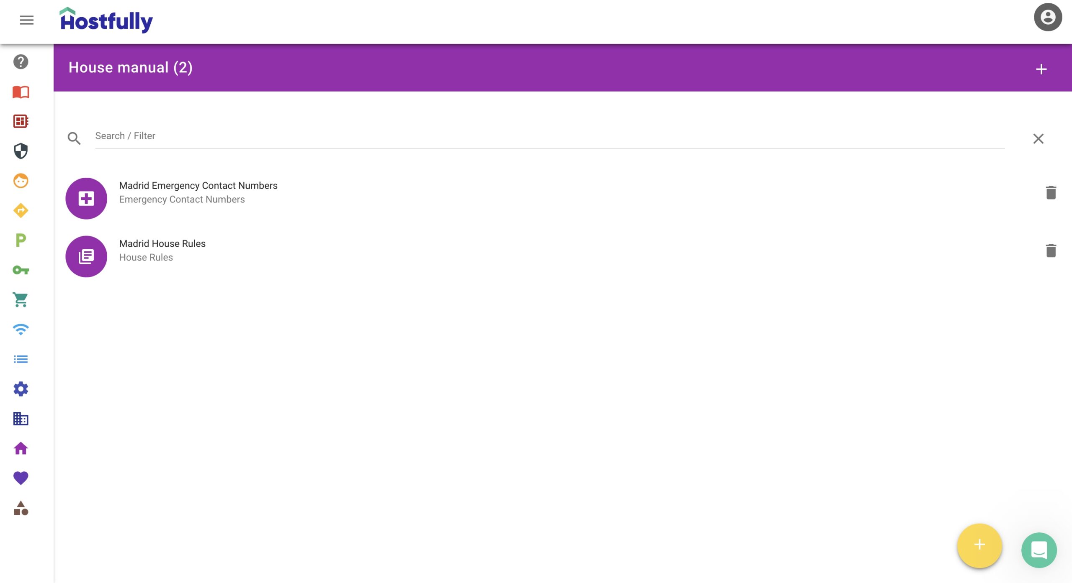The width and height of the screenshot is (1072, 583).
Task: Select the blue Wi-Fi sidebar icon
Action: 21,330
